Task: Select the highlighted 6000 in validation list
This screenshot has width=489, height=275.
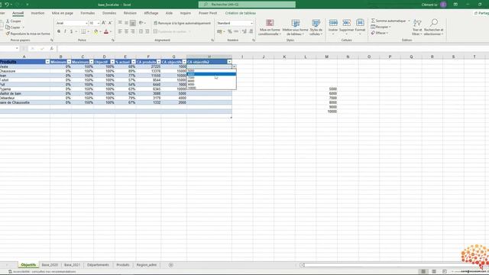Action: pyautogui.click(x=212, y=74)
